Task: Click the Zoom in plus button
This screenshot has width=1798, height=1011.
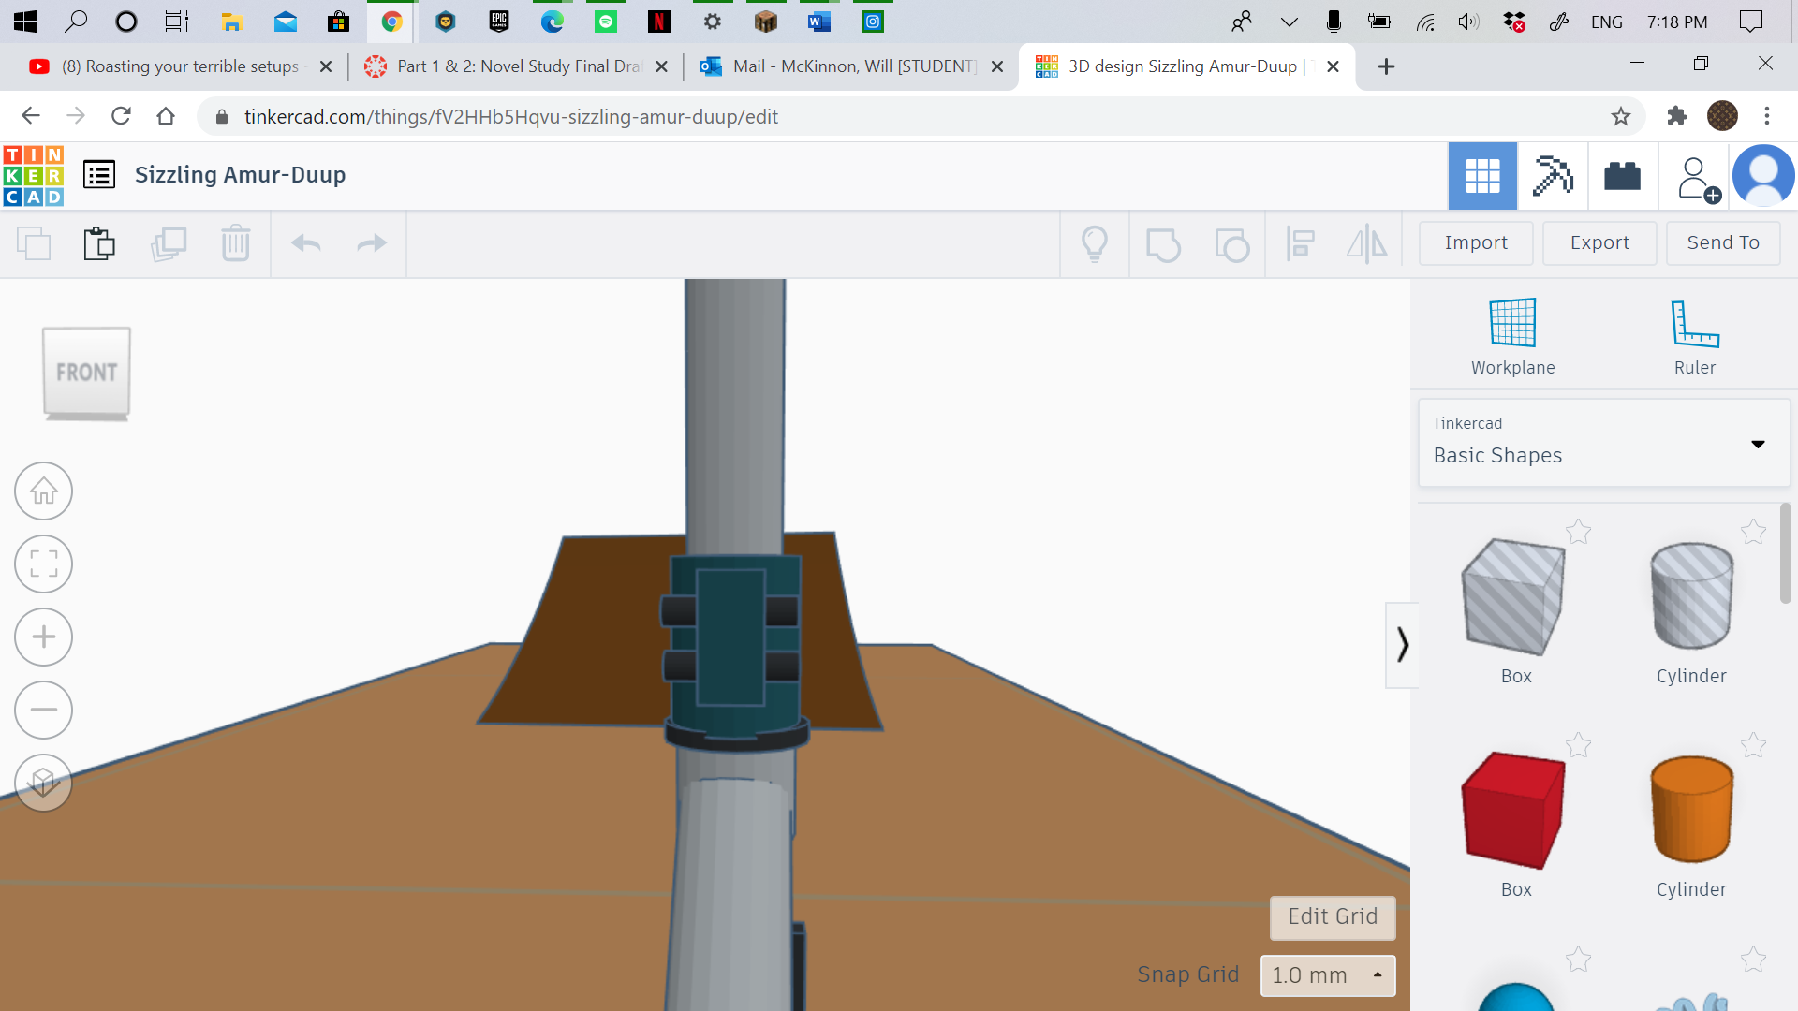Action: (x=43, y=637)
